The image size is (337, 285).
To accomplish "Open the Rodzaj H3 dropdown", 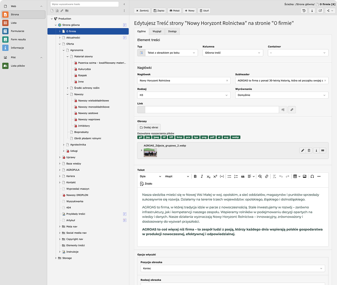I will [184, 95].
